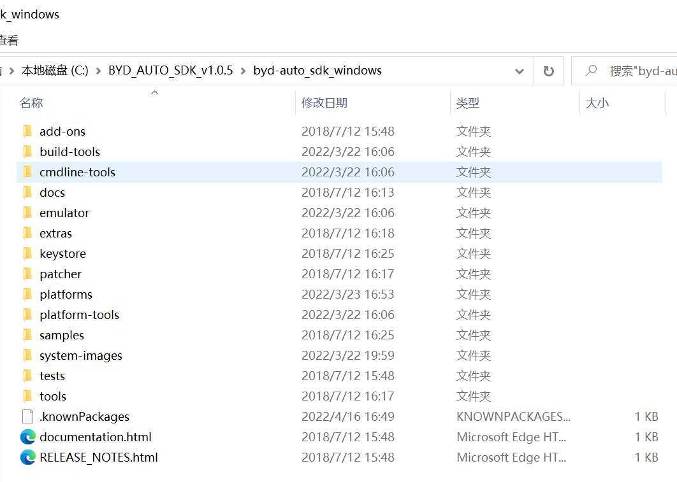Open the address bar history dropdown
This screenshot has width=677, height=482.
pos(520,71)
